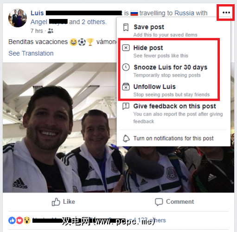237x232 pixels.
Task: Click the thumbs-up Like icon
Action: (x=56, y=202)
